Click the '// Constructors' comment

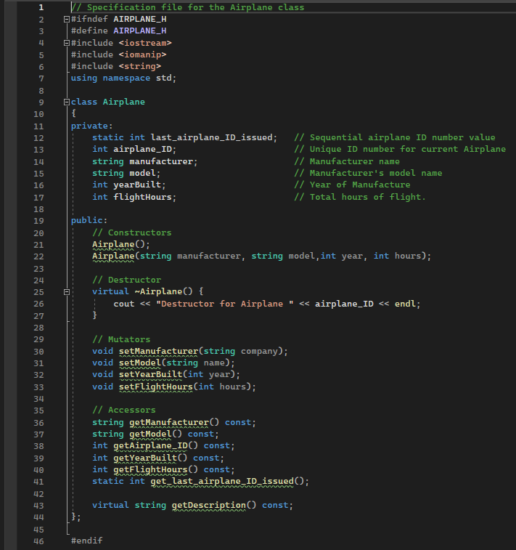tap(131, 232)
